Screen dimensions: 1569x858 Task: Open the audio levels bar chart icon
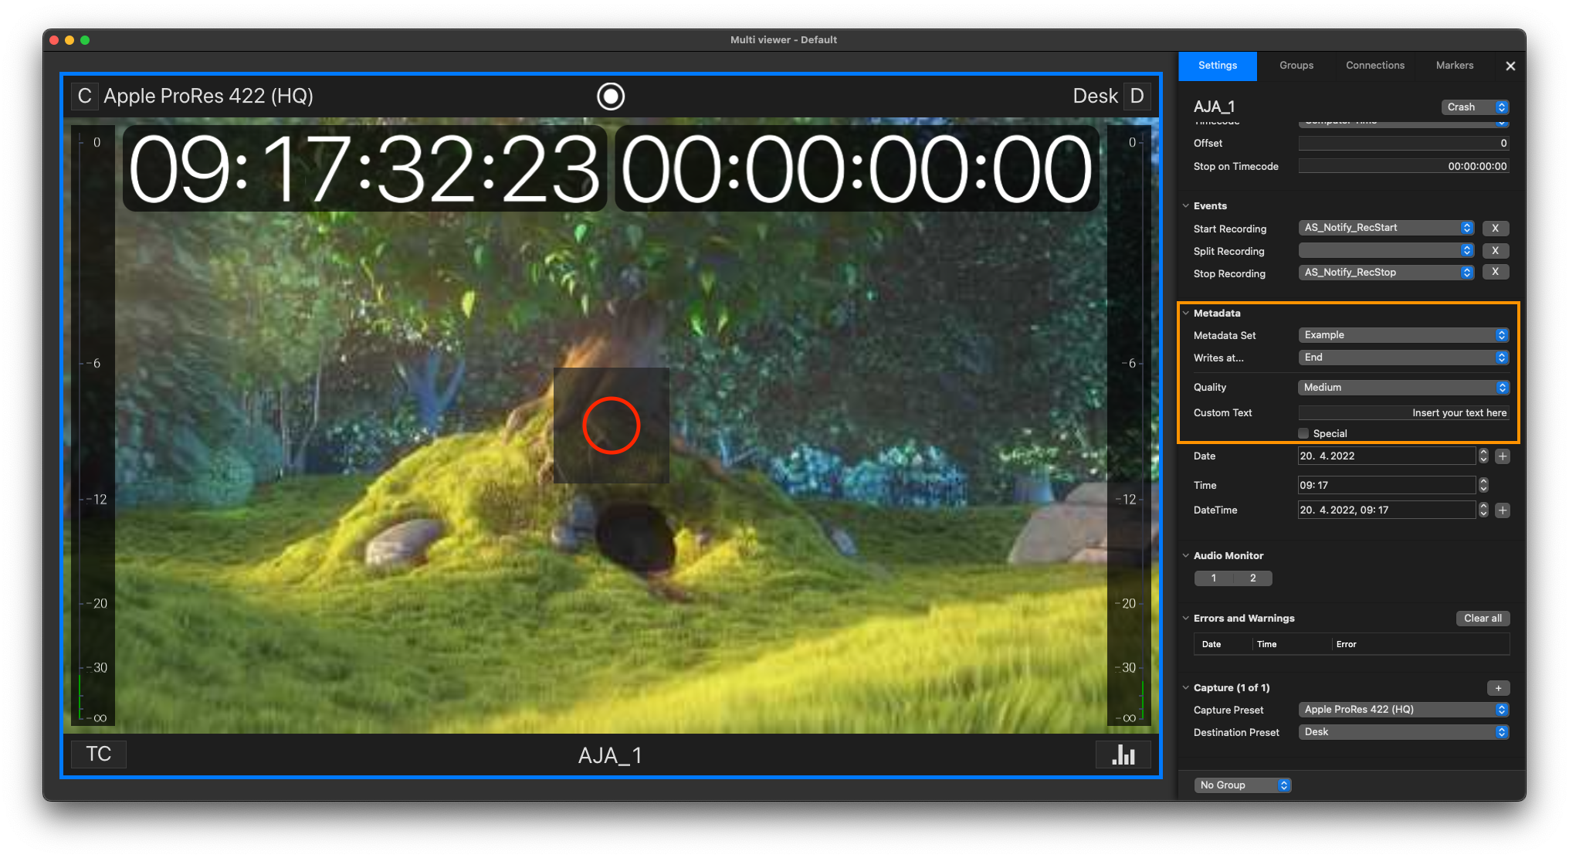(x=1123, y=755)
